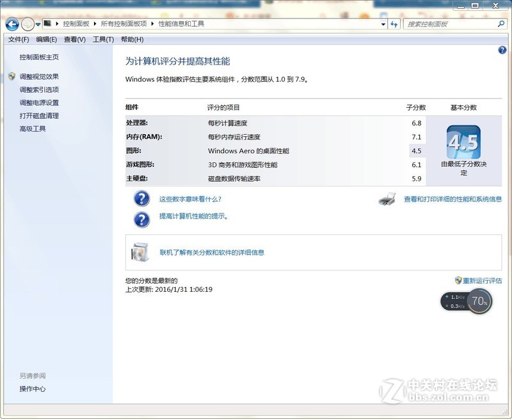Select 控制面板 in the address breadcrumb
Screen dimensions: 512x419
(x=76, y=24)
